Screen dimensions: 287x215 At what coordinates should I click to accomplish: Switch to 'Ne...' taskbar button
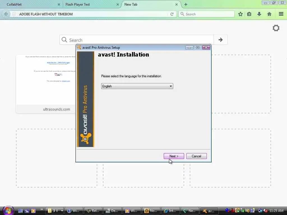190,211
